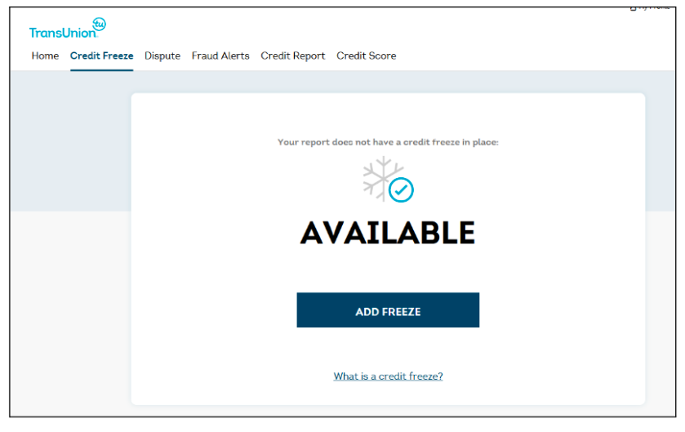Click the AVAILABLE status heading
This screenshot has height=432, width=685.
(x=388, y=233)
